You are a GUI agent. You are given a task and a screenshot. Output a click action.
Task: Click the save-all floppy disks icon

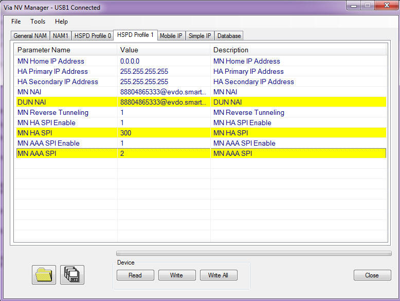72,275
